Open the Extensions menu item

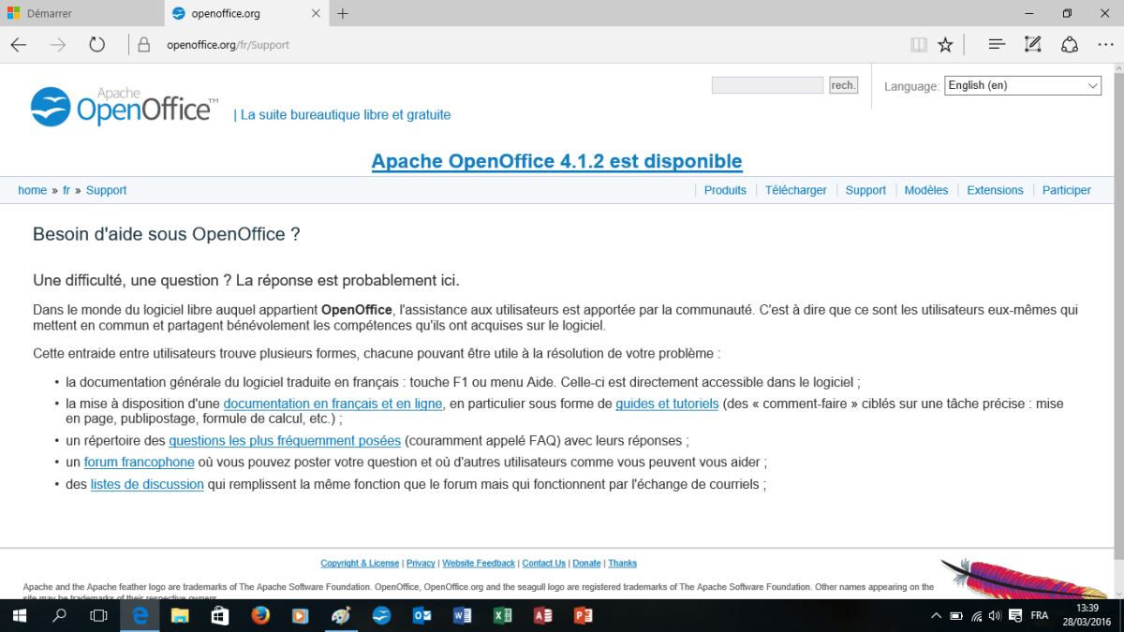(x=995, y=190)
